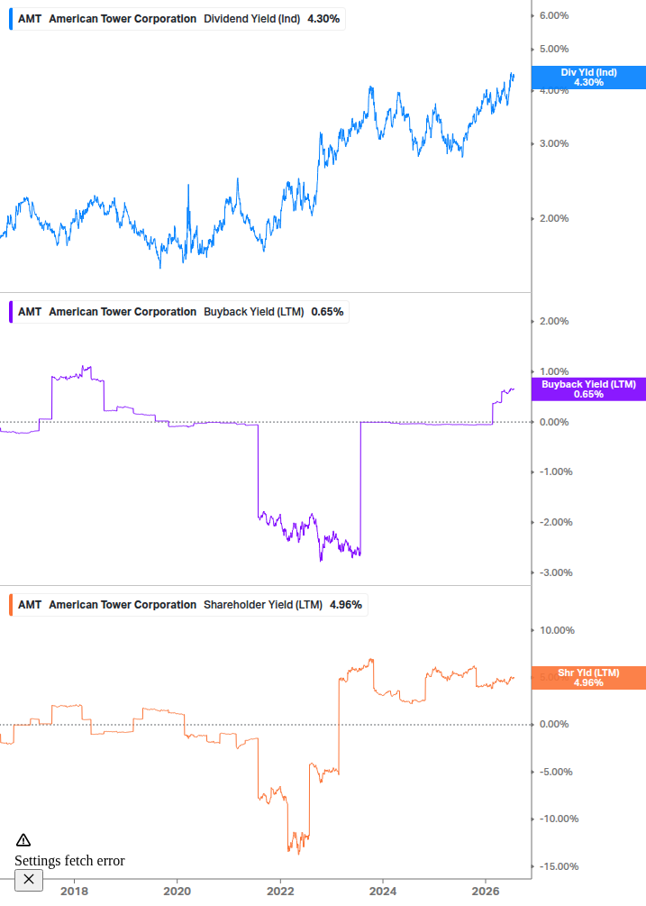This screenshot has width=646, height=906.
Task: Click the 6.00% tick on dividend axis
Action: coord(554,15)
